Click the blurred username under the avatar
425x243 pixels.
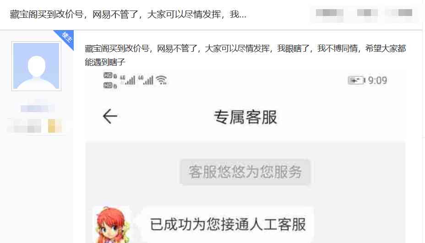pos(37,108)
